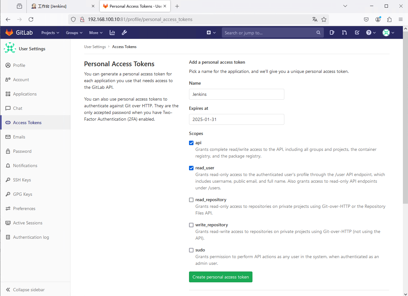408x296 pixels.
Task: Click Create personal access token button
Action: pyautogui.click(x=221, y=277)
